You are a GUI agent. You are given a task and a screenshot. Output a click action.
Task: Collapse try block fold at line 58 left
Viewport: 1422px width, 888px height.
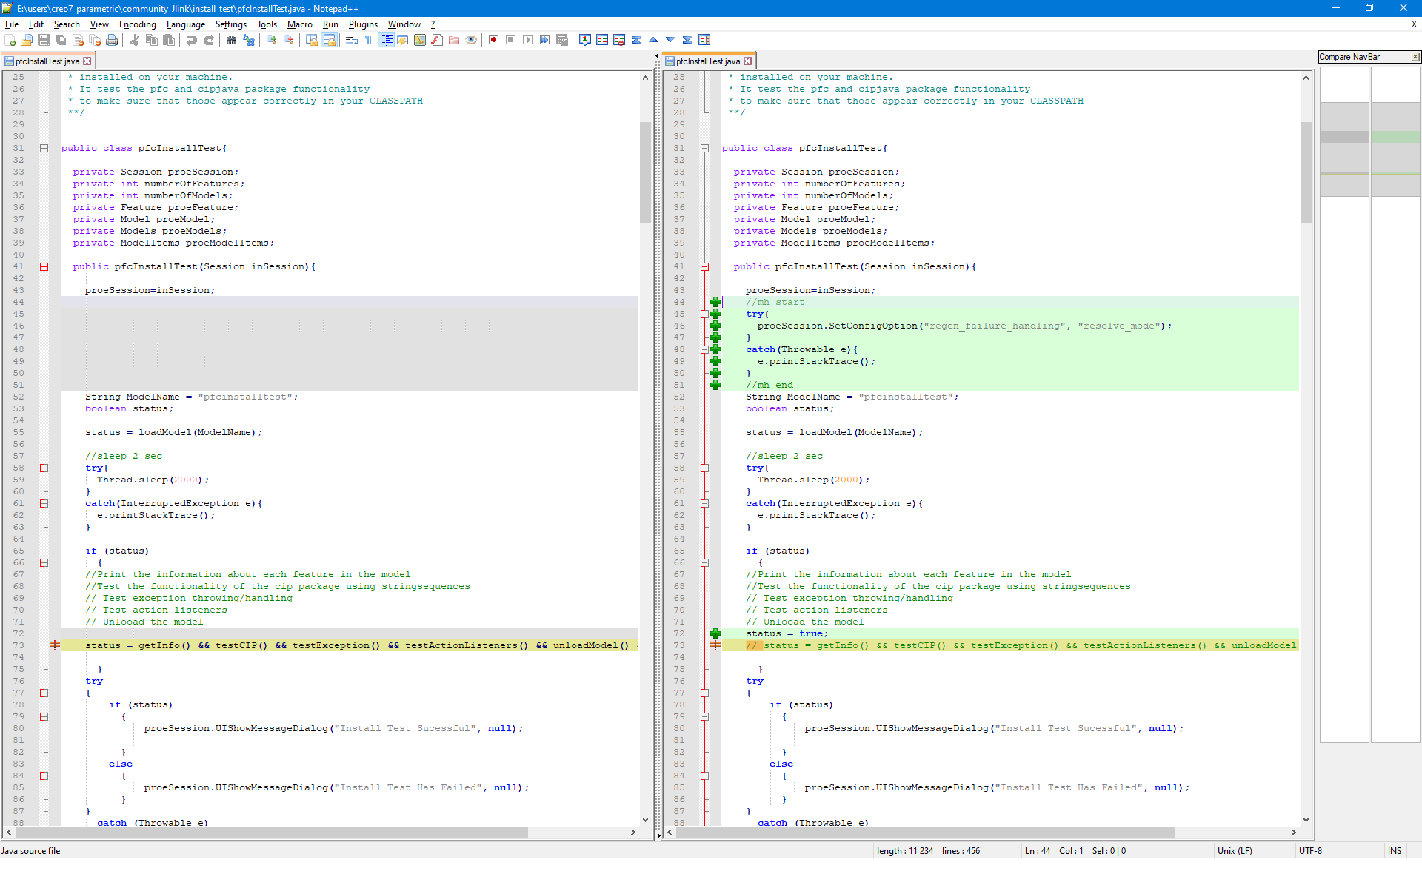pos(44,468)
